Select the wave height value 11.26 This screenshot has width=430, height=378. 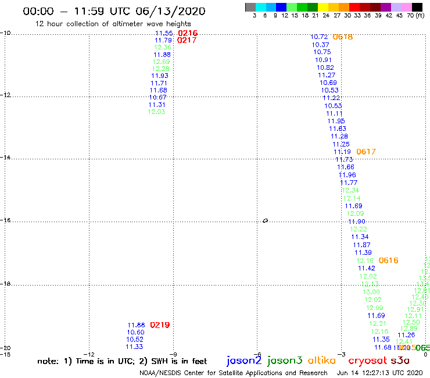tap(406, 335)
